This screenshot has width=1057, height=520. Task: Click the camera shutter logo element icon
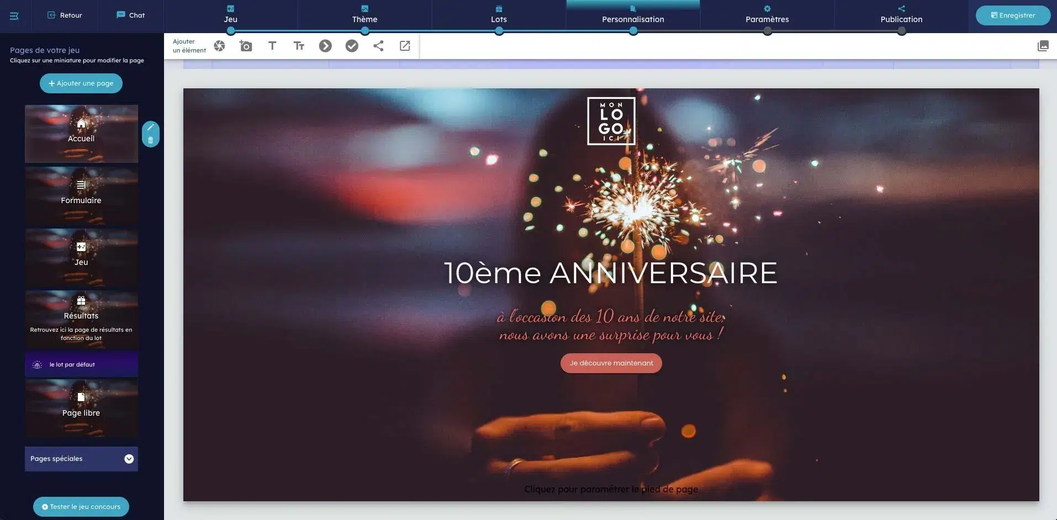pyautogui.click(x=219, y=46)
